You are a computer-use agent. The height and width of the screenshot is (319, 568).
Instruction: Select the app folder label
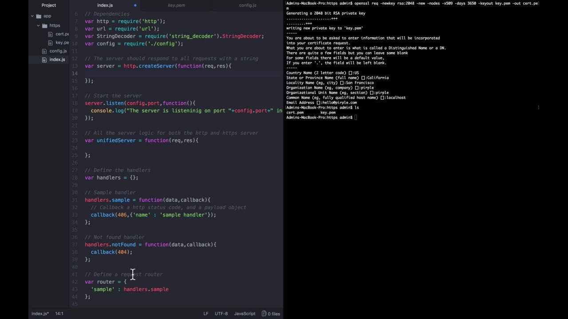[47, 16]
